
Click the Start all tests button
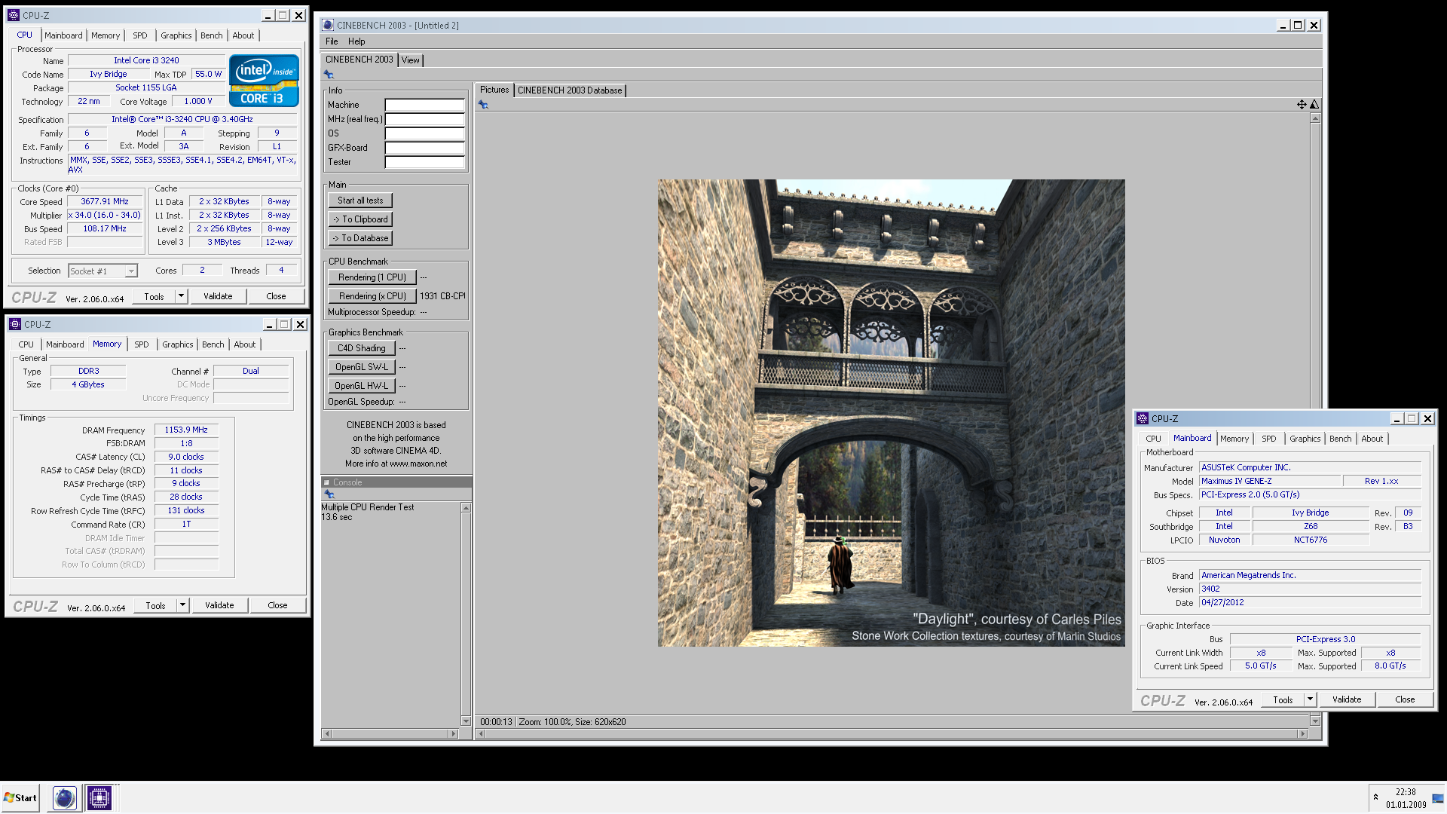pyautogui.click(x=360, y=200)
